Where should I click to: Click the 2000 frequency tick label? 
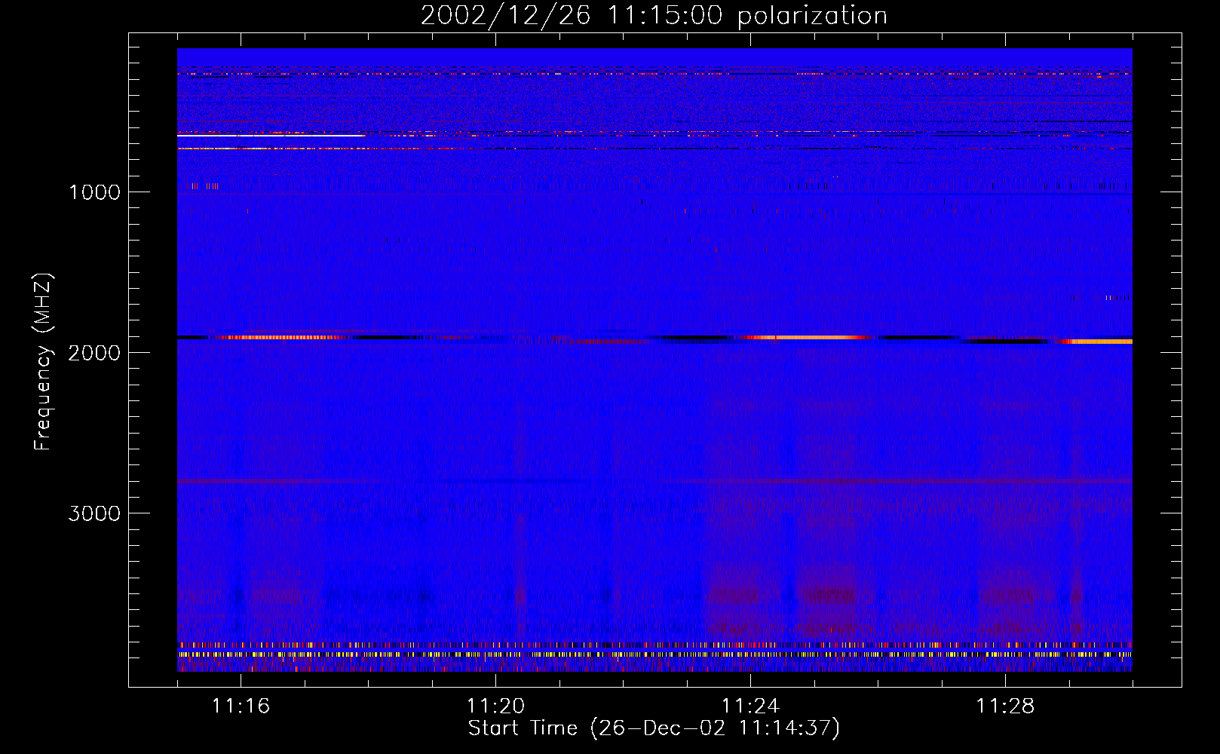94,353
